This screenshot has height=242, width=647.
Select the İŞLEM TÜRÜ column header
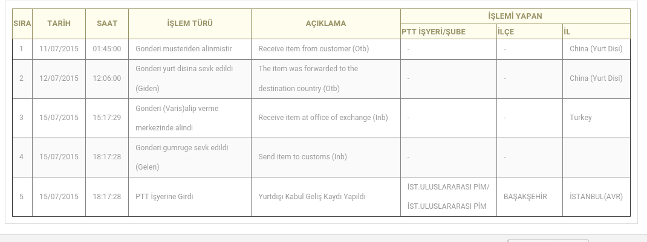[x=190, y=24]
